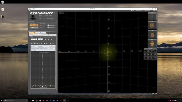The width and height of the screenshot is (182, 102).
Task: Toggle the hotkey Trap checkbox
Action: pyautogui.click(x=52, y=39)
